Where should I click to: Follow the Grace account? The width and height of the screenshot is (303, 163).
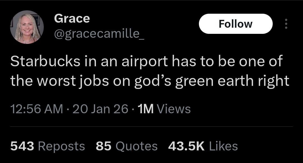[x=235, y=24]
